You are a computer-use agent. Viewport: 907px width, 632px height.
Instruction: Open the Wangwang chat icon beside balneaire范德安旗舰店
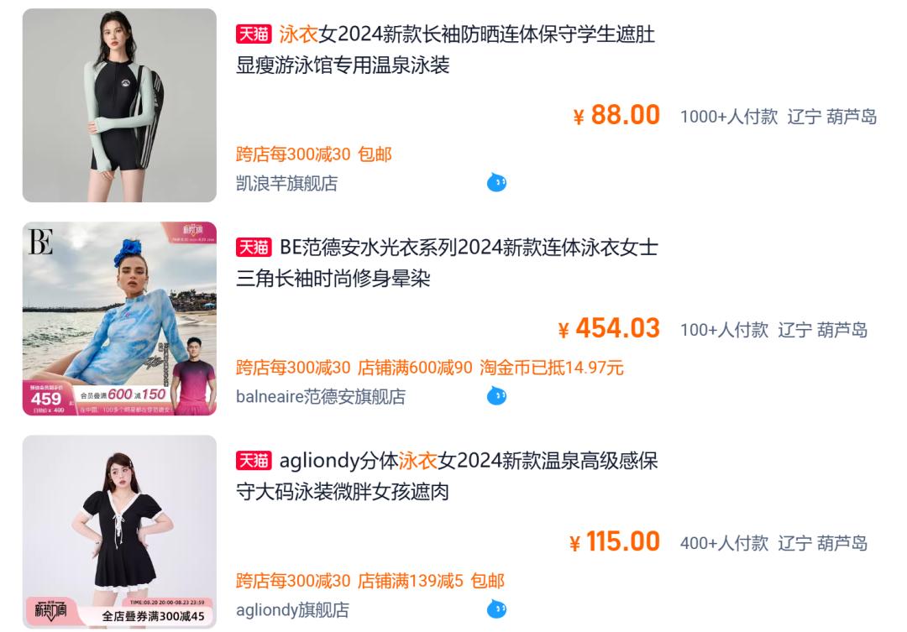[497, 396]
